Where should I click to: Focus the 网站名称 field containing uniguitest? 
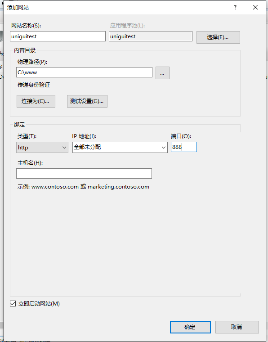[58, 36]
